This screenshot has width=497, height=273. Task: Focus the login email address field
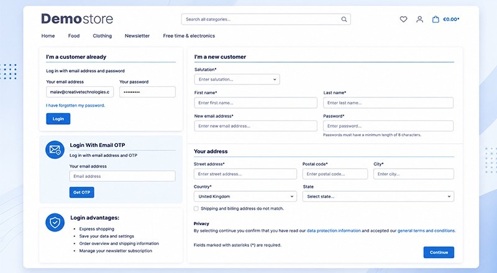pyautogui.click(x=80, y=92)
